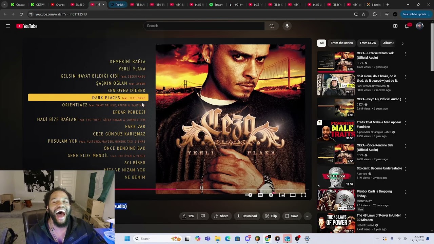Switch player to theater mode
The height and width of the screenshot is (244, 434).
click(293, 195)
